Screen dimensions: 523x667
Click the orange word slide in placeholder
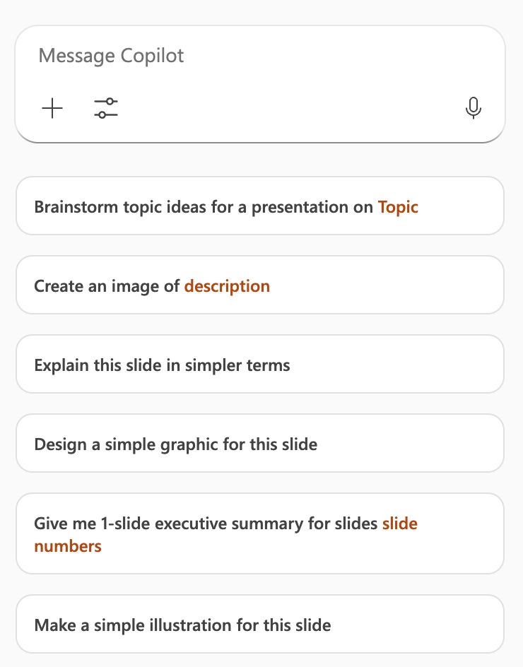click(x=400, y=524)
